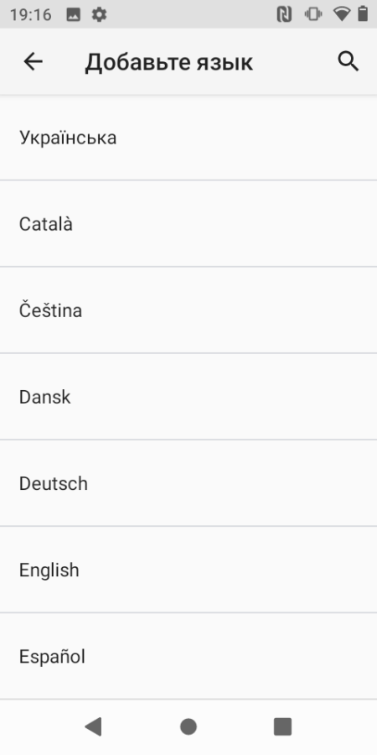Choose Català language entry

[x=188, y=224]
